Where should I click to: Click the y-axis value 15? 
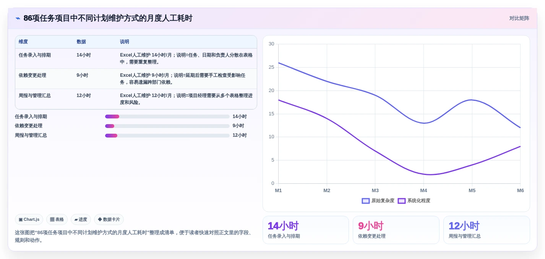pyautogui.click(x=271, y=114)
